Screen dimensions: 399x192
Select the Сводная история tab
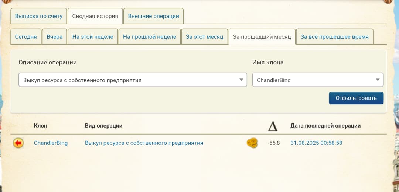pos(95,16)
